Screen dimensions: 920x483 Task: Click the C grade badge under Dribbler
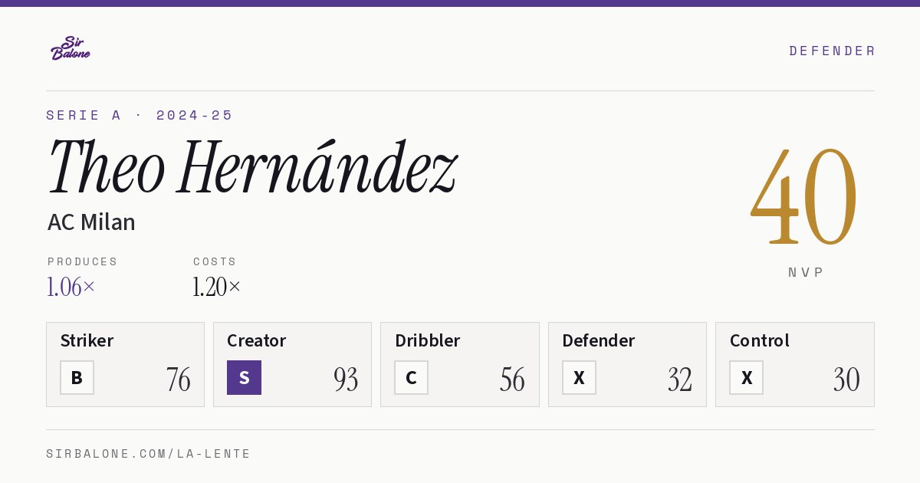pos(411,377)
